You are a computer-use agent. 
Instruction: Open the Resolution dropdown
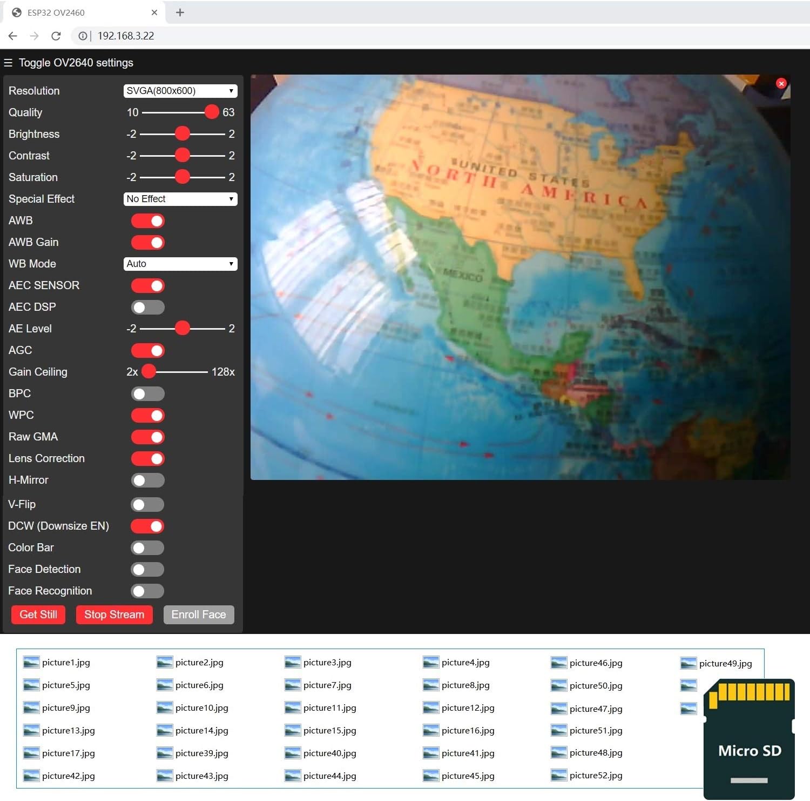[180, 91]
